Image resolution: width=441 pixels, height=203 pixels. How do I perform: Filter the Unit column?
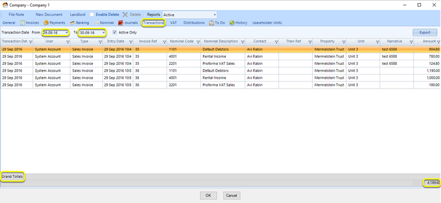coord(378,42)
